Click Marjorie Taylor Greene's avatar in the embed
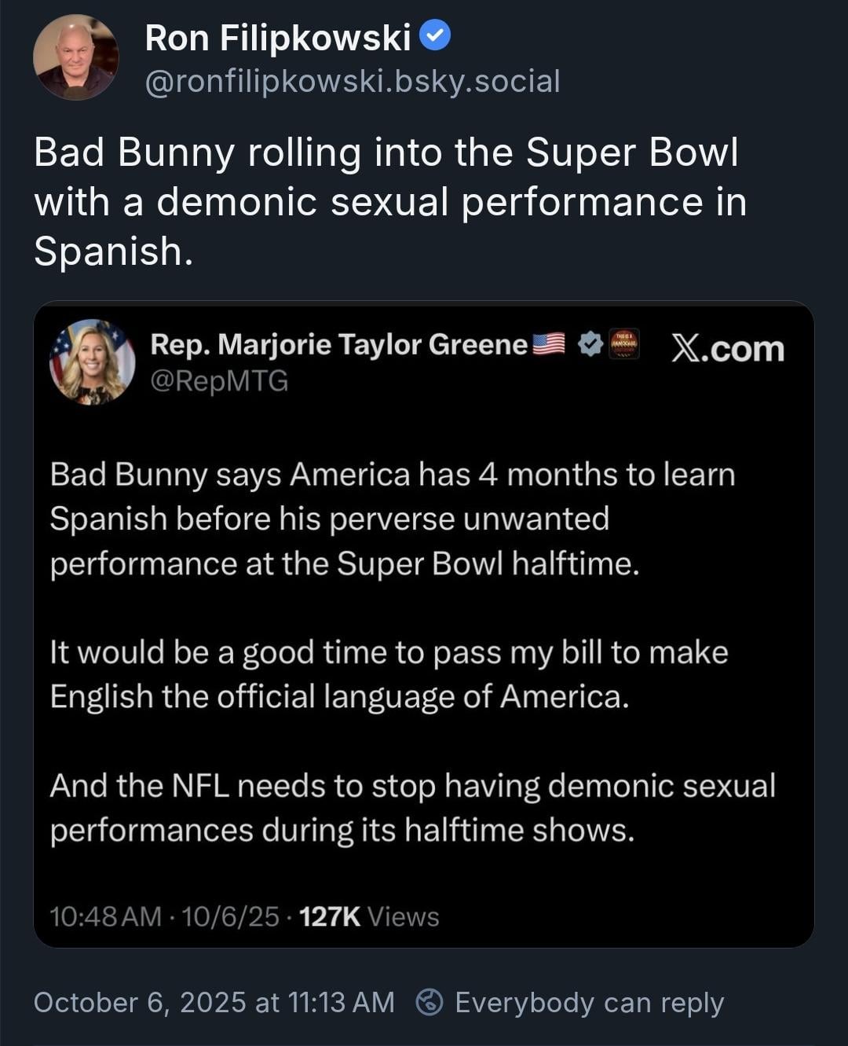The image size is (848, 1046). coord(92,362)
